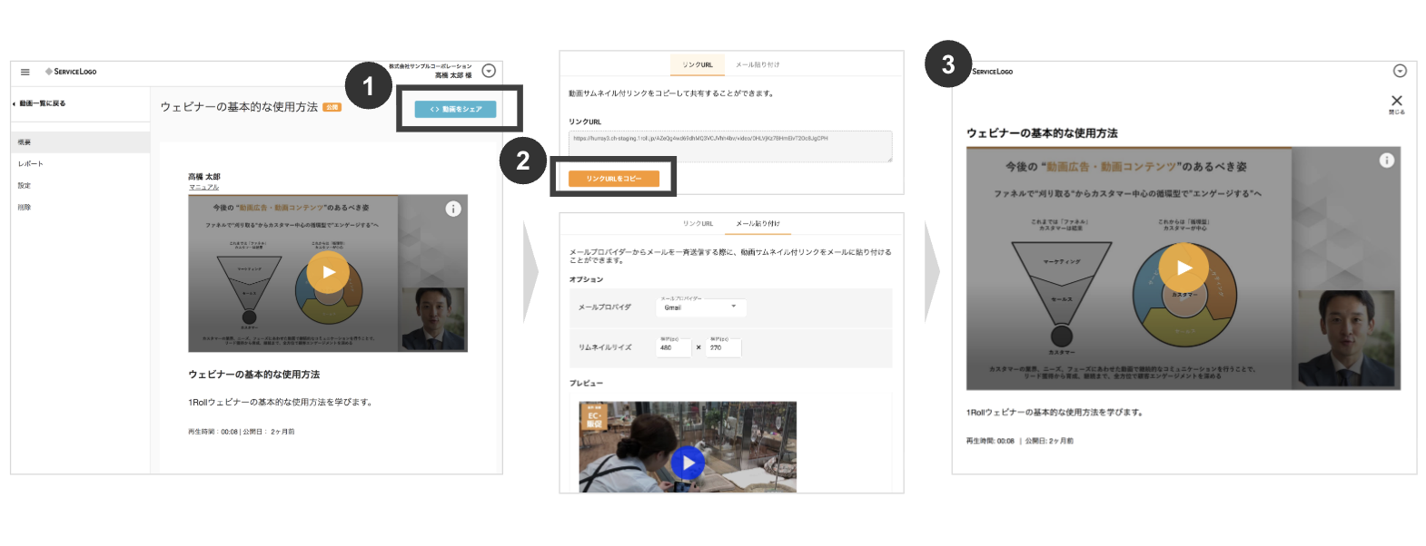Click ServiceLogo in the left header
The width and height of the screenshot is (1426, 546).
coord(72,72)
